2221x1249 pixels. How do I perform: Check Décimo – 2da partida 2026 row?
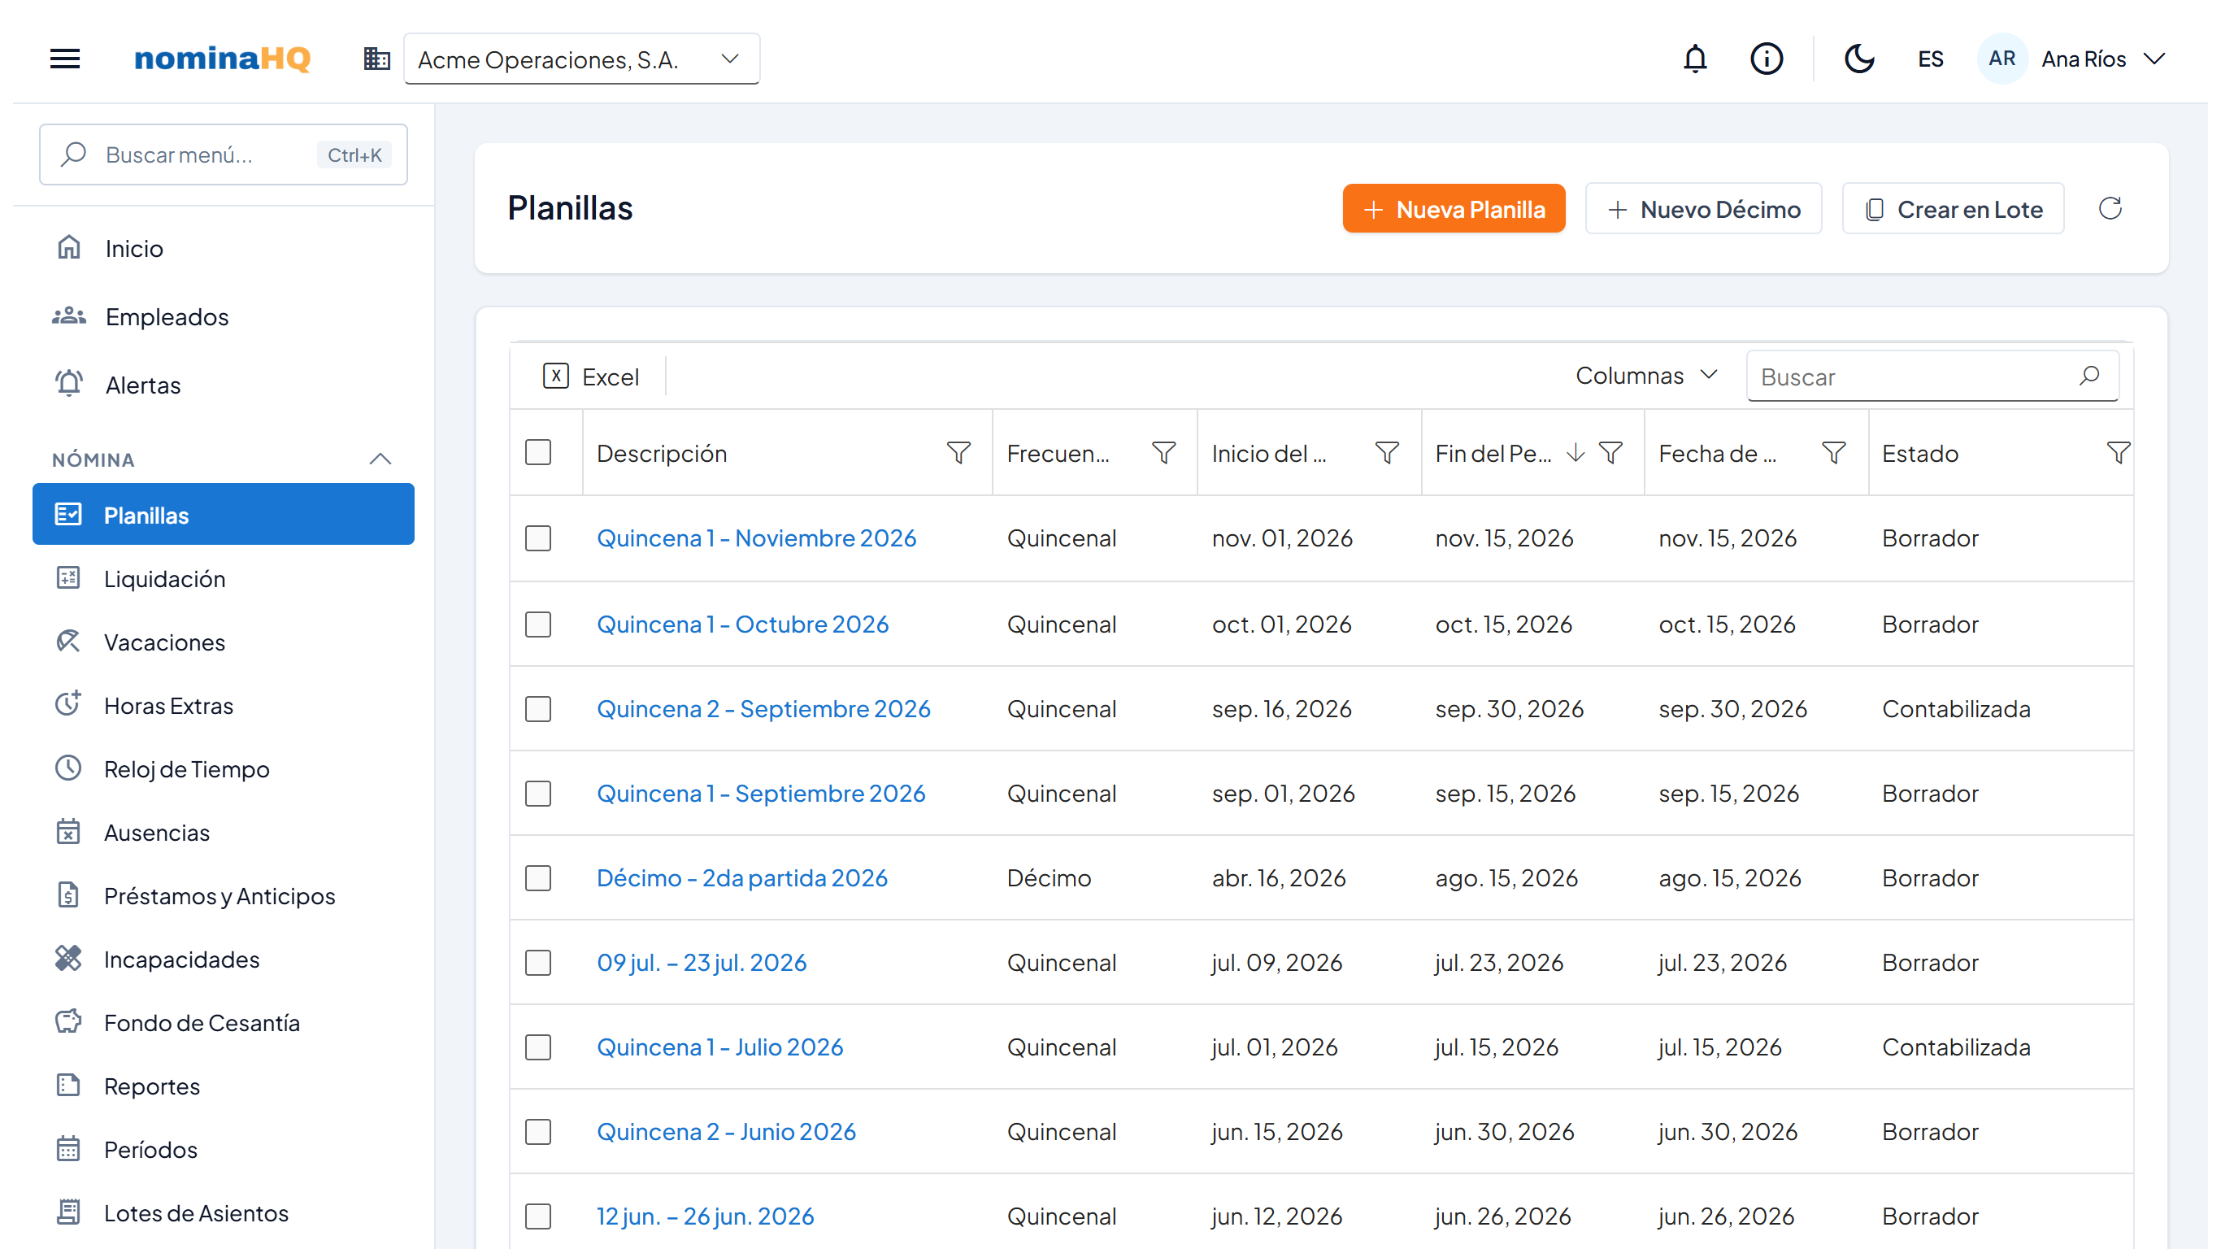click(x=538, y=878)
